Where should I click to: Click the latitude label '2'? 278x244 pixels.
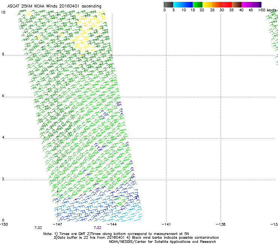[x=3, y=179]
